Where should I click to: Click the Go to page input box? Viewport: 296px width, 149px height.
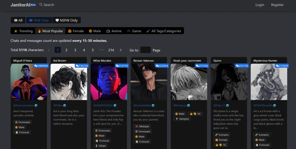coord(145,50)
